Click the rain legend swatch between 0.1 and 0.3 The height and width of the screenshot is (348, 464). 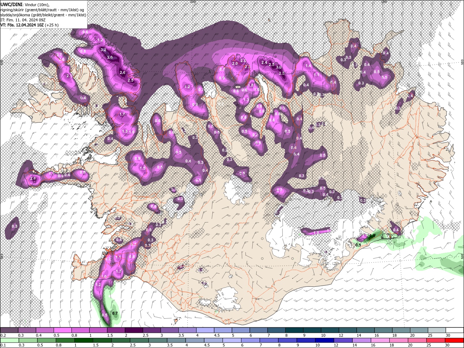9,340
